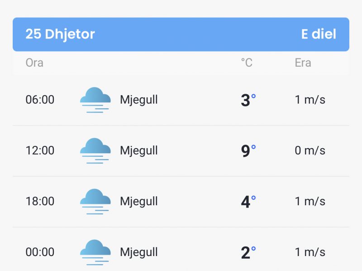The image size is (362, 271).
Task: Click the °C column heading
Action: [x=247, y=63]
